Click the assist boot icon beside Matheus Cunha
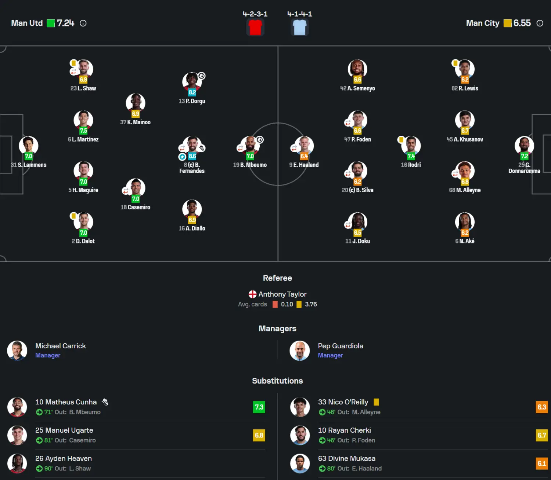The height and width of the screenshot is (480, 551). tap(105, 402)
